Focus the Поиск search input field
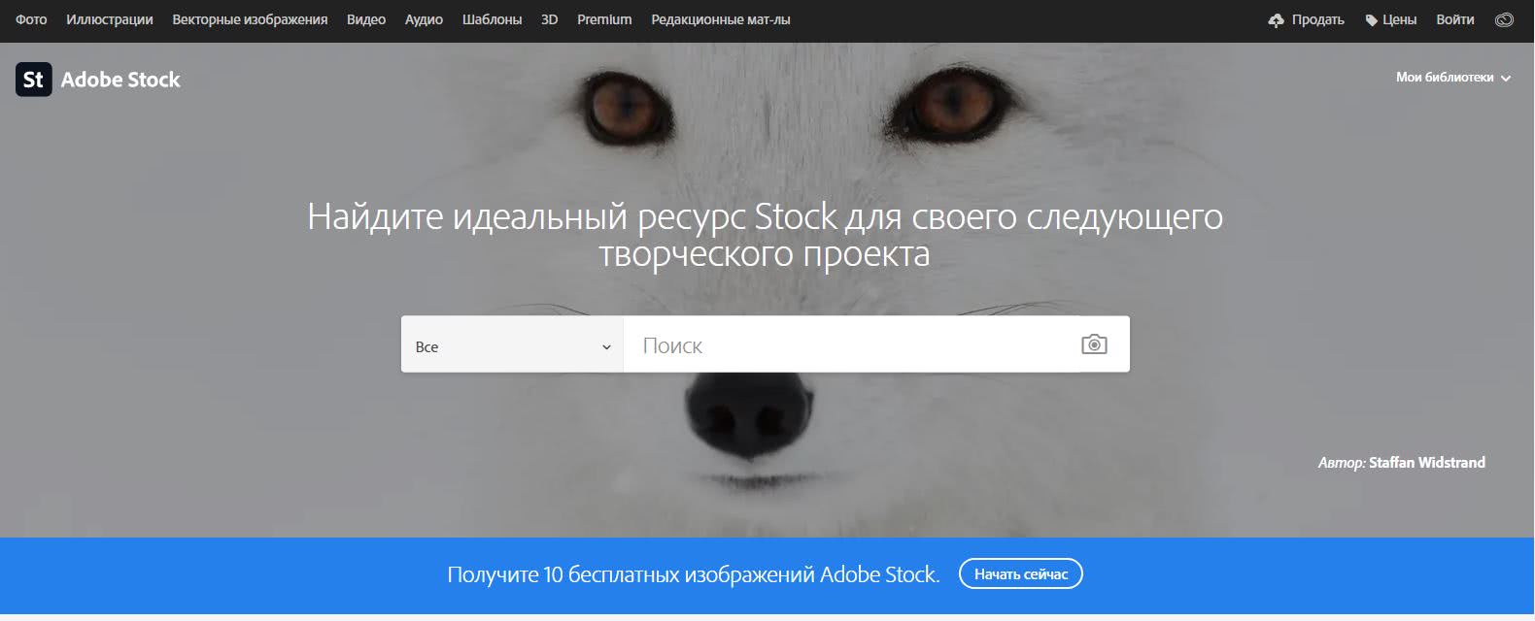 pos(850,344)
